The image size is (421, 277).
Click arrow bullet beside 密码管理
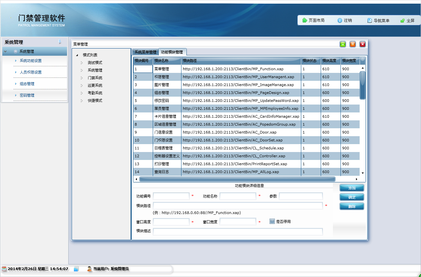[16, 95]
